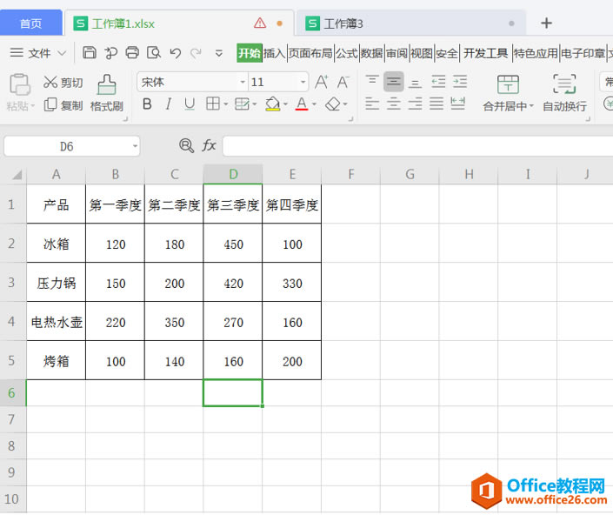Viewport: 613px width, 515px height.
Task: Click the Copy button
Action: click(63, 104)
